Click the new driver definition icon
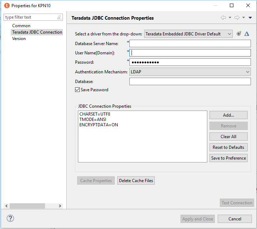 [x=239, y=34]
